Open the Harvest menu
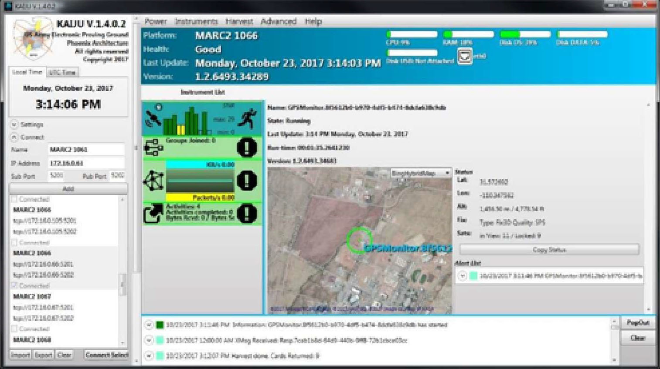 pyautogui.click(x=239, y=21)
